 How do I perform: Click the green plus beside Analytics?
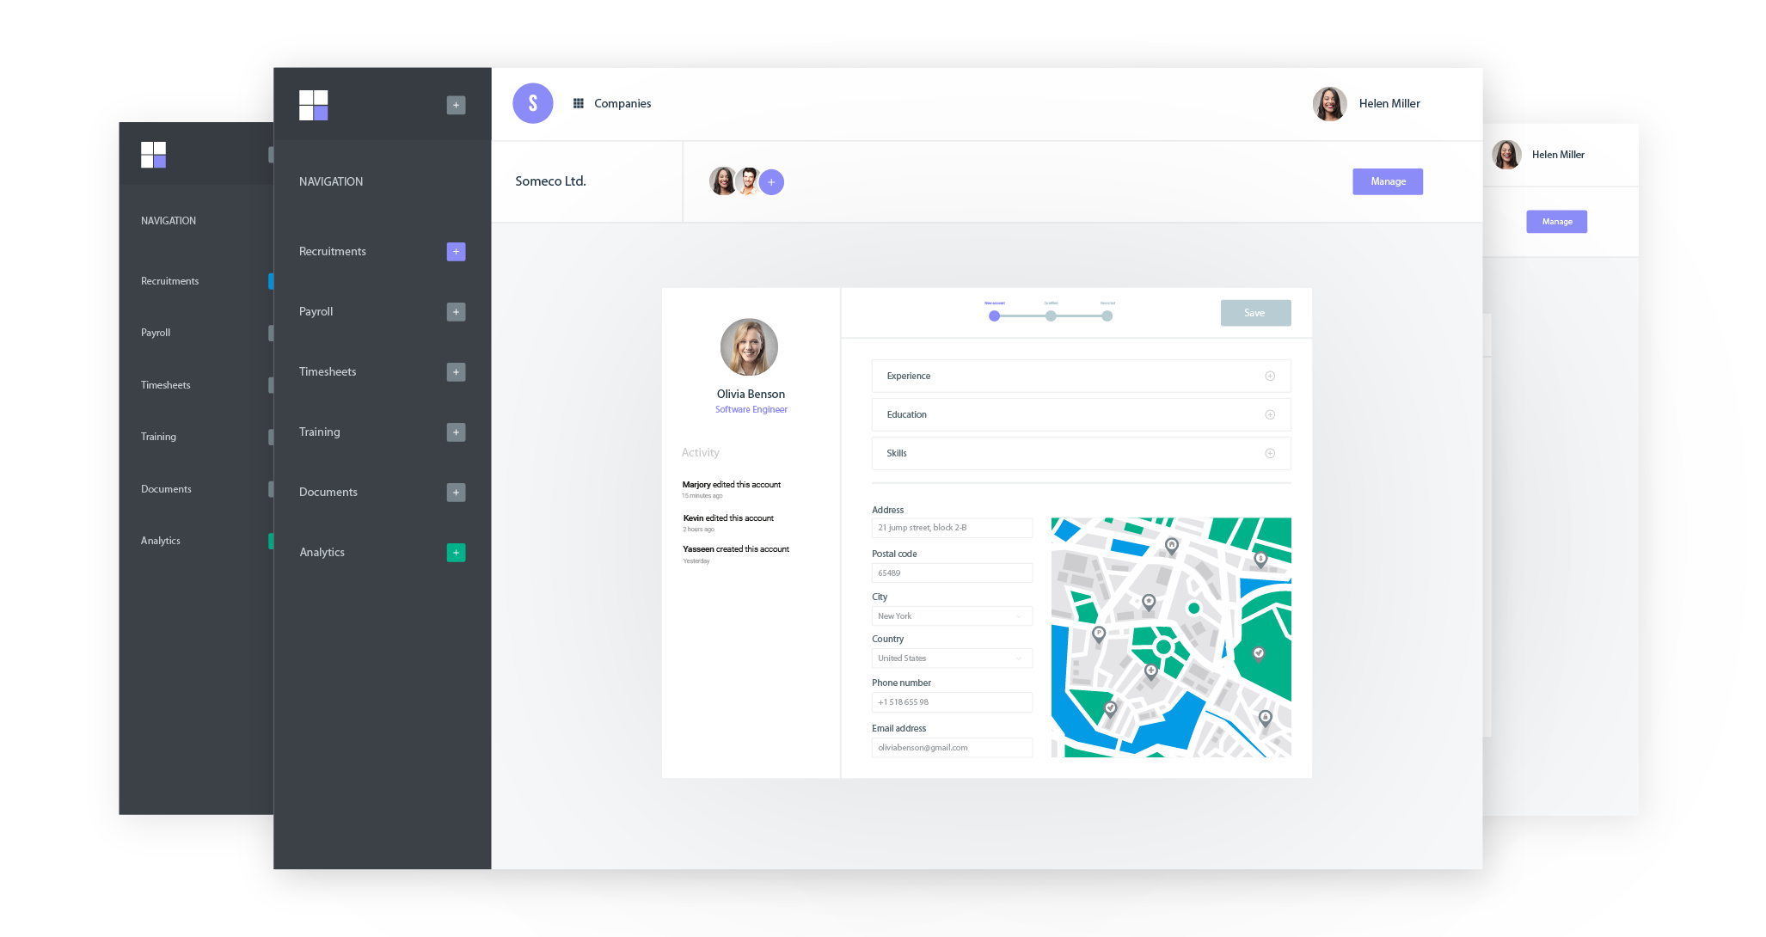(x=456, y=553)
